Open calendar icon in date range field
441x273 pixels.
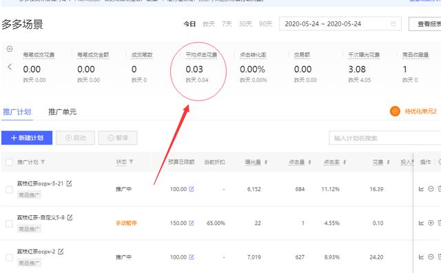click(393, 24)
